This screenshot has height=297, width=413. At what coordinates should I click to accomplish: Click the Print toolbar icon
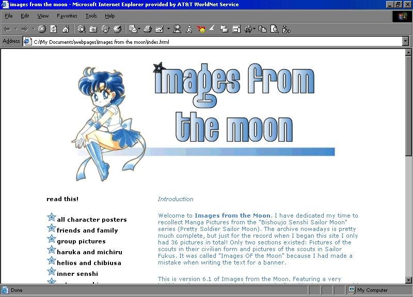coord(148,29)
